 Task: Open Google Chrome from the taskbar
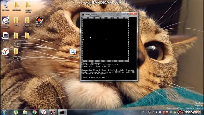point(34,112)
